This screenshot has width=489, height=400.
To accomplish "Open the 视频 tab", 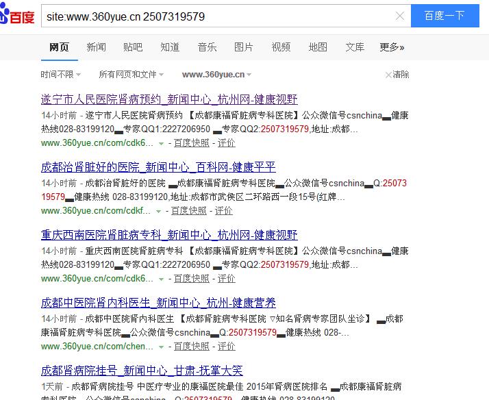I will (281, 47).
